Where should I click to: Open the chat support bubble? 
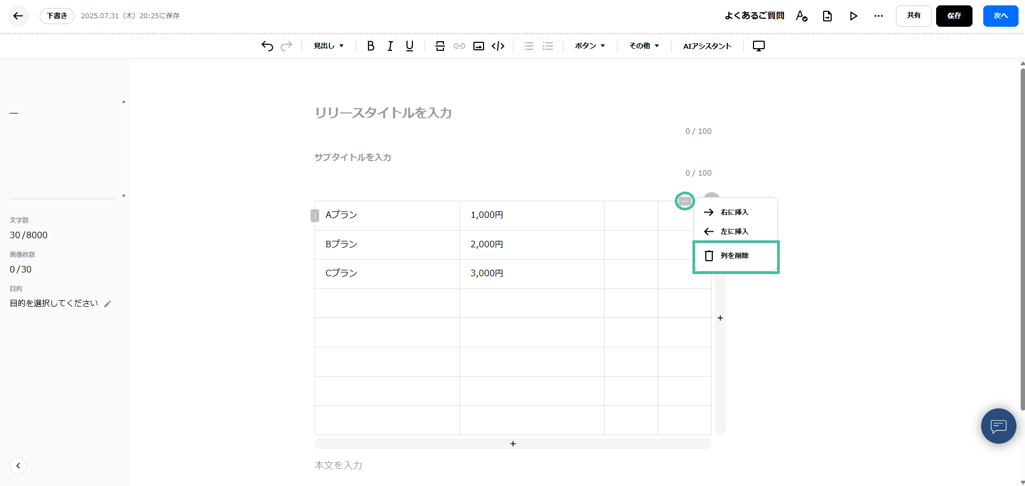click(x=998, y=426)
